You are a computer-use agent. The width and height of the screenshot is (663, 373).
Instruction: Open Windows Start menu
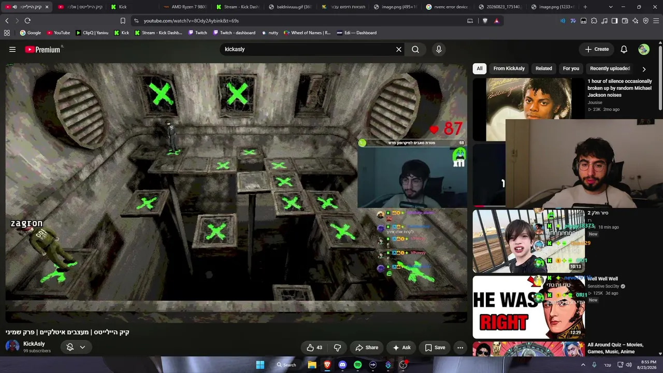(x=260, y=365)
